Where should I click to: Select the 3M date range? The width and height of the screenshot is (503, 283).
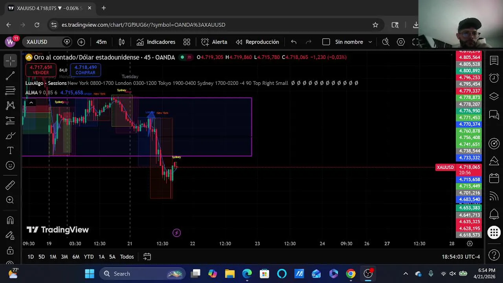(x=64, y=257)
